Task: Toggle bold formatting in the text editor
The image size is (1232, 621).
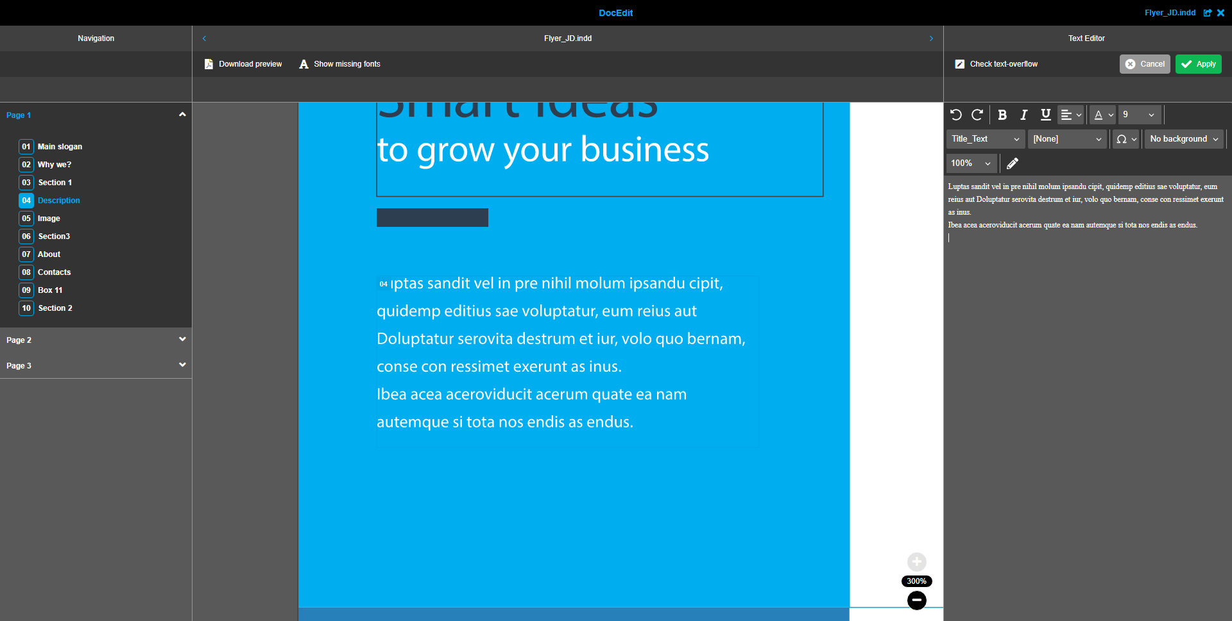Action: 1002,115
